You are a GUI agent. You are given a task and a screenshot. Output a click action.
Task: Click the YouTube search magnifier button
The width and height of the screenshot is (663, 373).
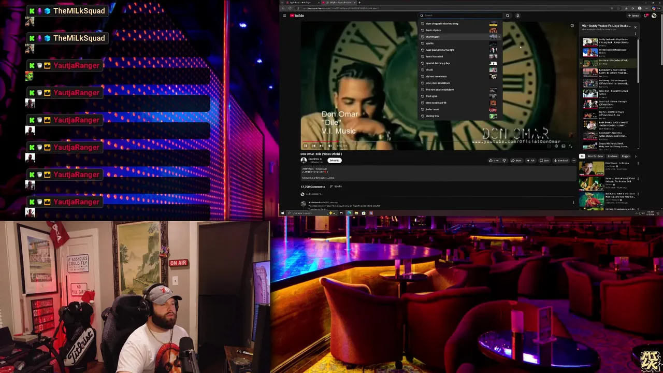508,16
